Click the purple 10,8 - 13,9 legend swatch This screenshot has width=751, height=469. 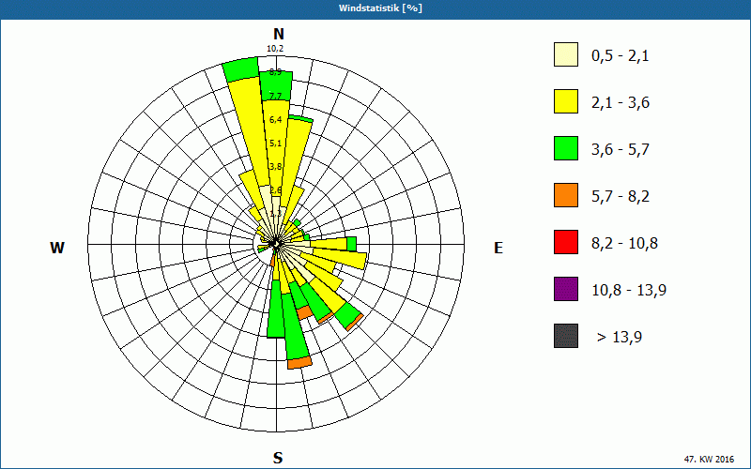(566, 289)
